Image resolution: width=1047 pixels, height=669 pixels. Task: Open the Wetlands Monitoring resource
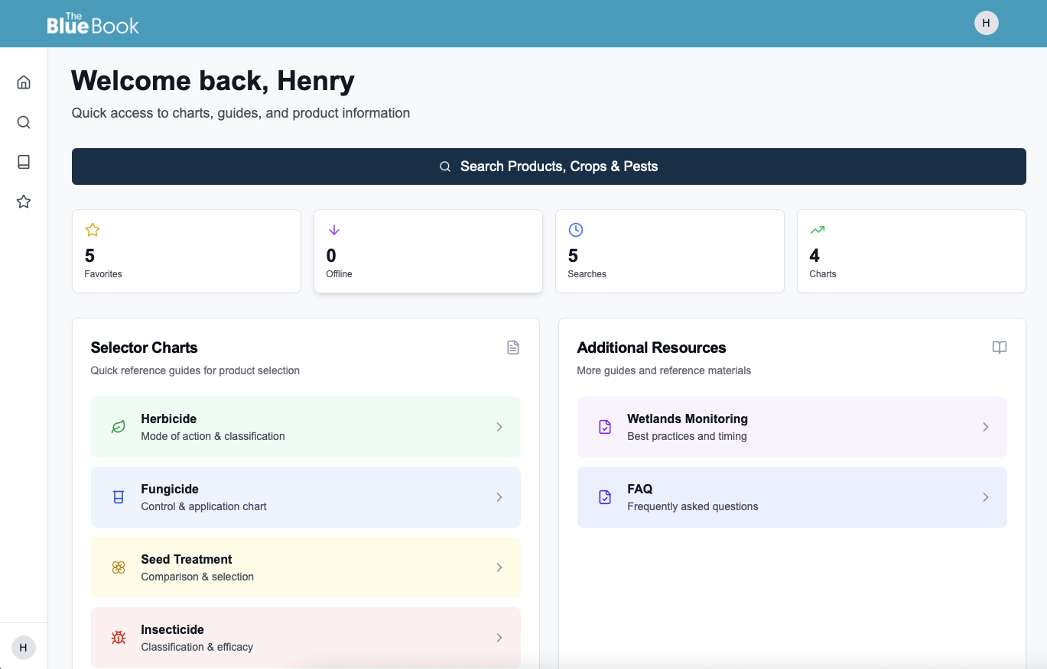click(x=792, y=427)
